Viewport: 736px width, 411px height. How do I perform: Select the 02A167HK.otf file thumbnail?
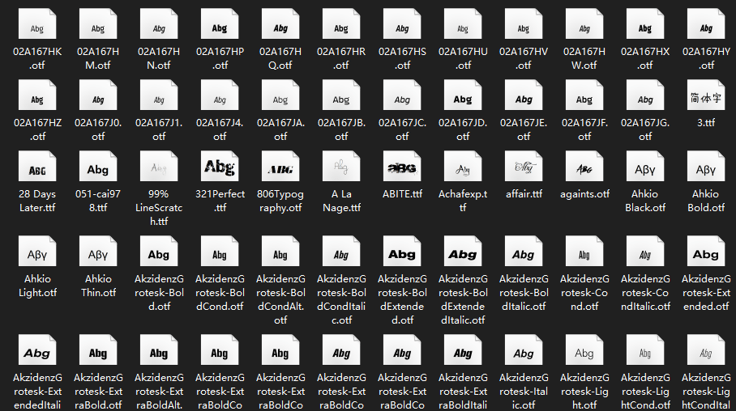(37, 25)
